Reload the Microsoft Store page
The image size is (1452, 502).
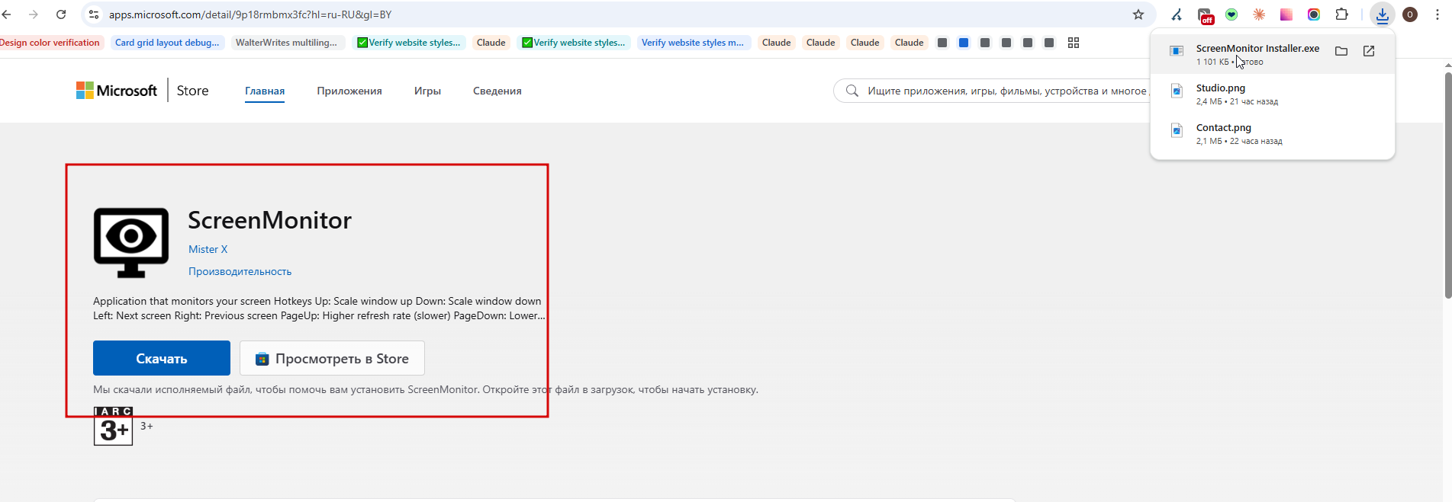pyautogui.click(x=61, y=14)
